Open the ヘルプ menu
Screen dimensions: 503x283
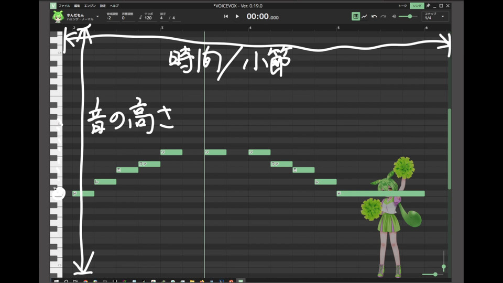[x=114, y=6]
